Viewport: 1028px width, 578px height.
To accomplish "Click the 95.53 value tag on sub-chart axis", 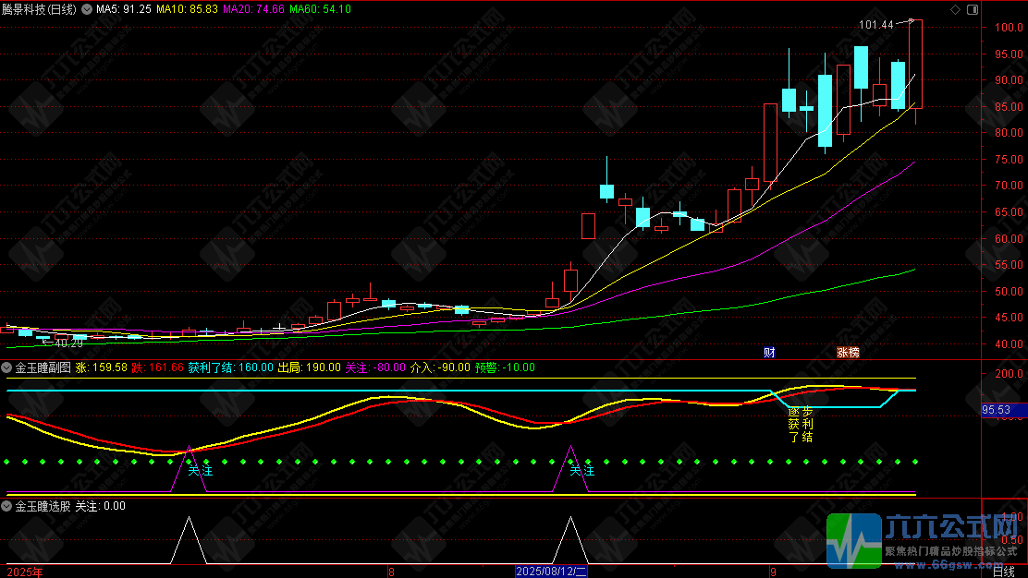I will pos(997,410).
